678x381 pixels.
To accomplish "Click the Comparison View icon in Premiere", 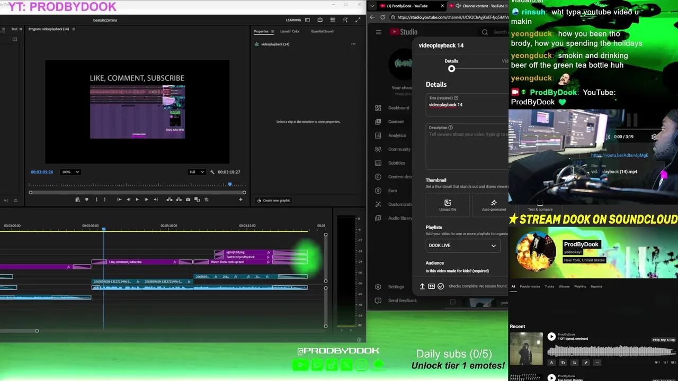I will pyautogui.click(x=197, y=199).
